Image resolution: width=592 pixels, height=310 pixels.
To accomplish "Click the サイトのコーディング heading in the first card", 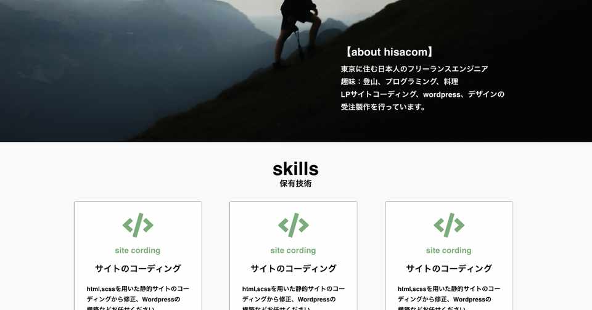I will tap(138, 269).
